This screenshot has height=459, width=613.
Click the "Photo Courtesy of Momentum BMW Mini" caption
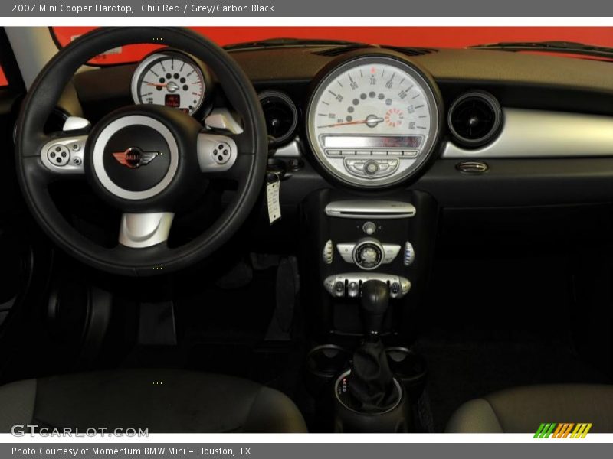click(99, 451)
